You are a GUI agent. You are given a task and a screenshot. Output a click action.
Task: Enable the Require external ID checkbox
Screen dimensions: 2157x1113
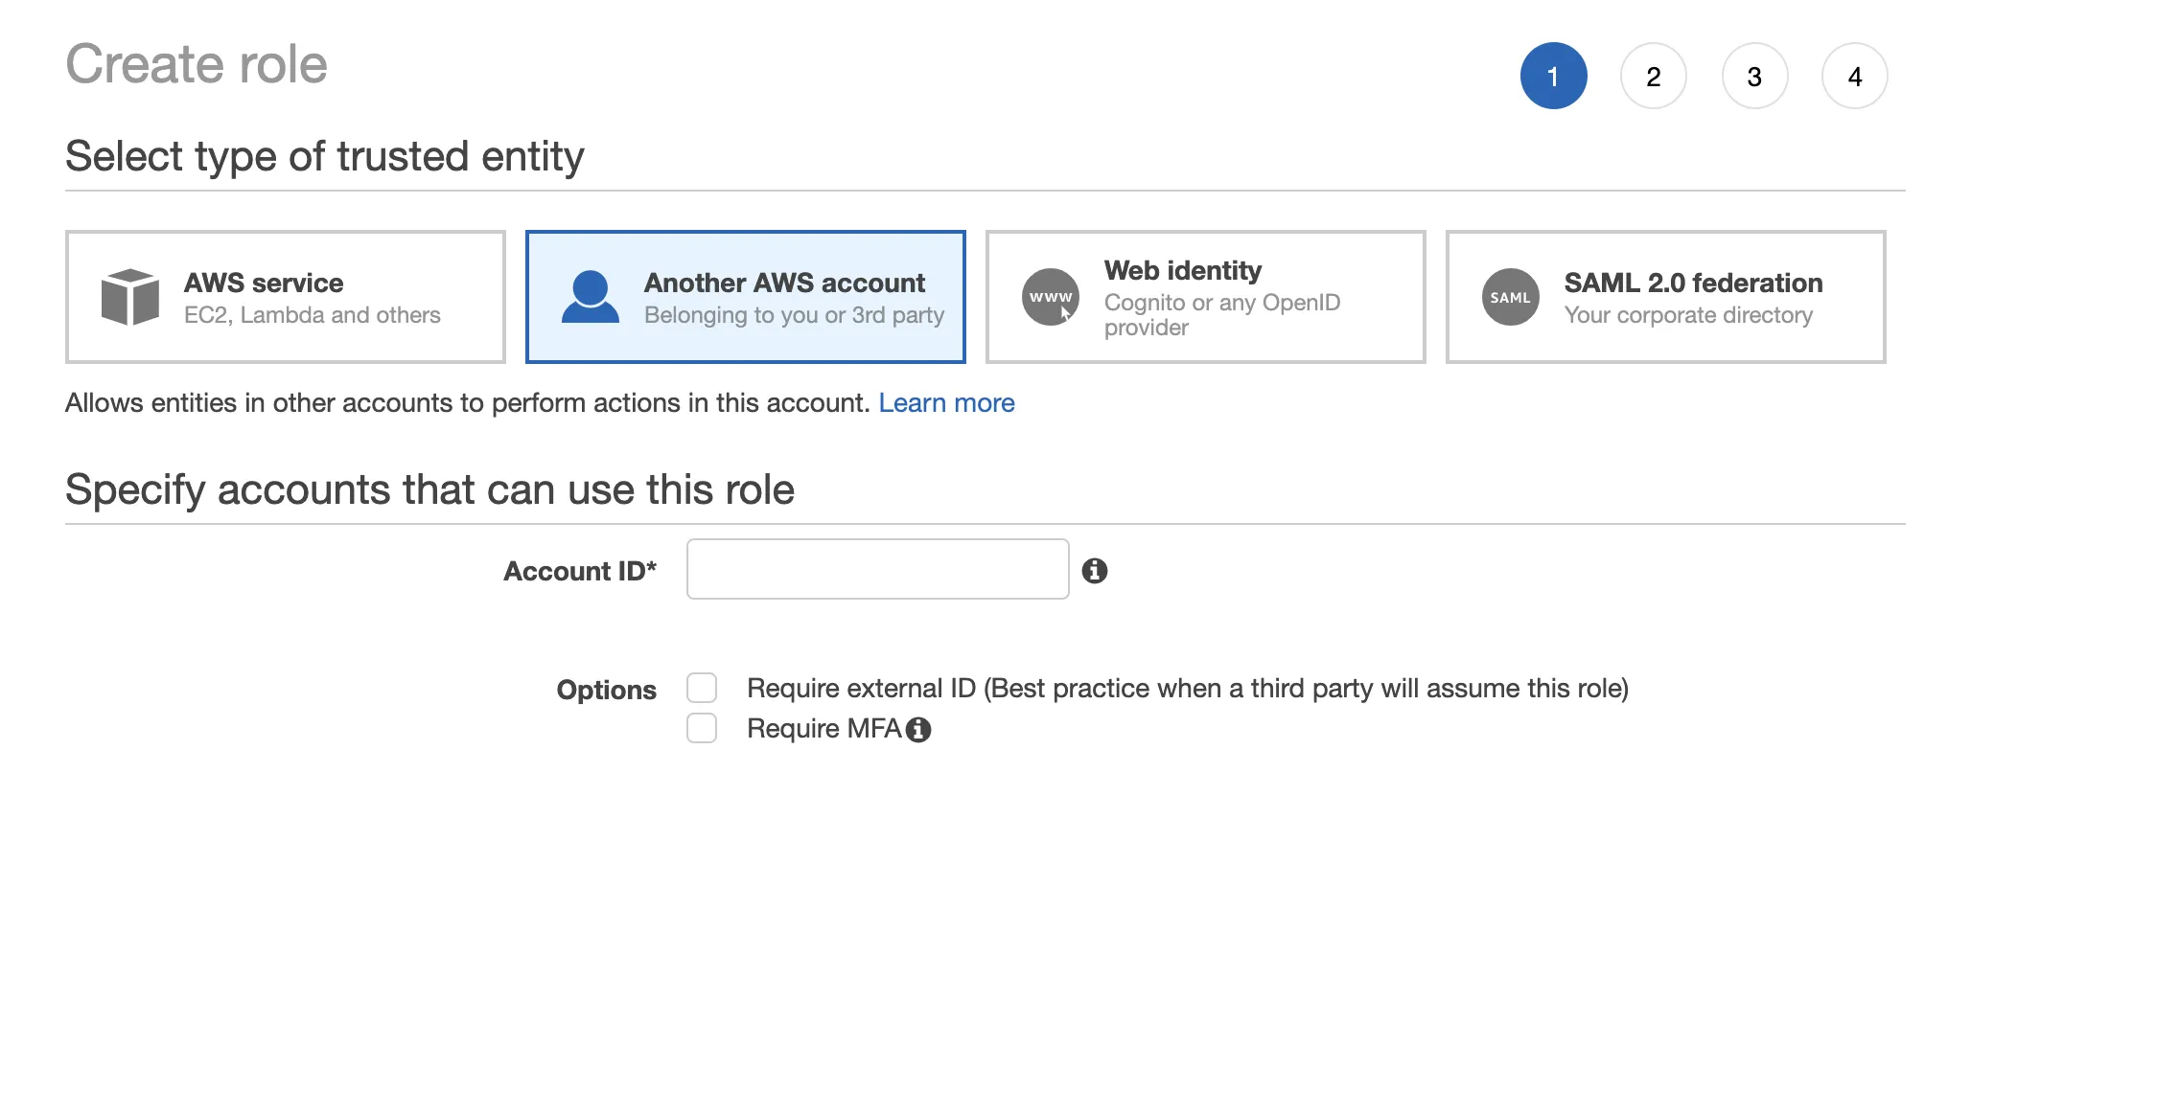tap(703, 687)
